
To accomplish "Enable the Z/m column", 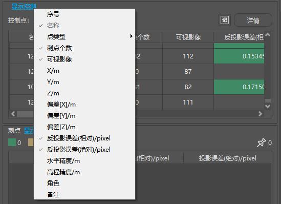I will pos(84,93).
